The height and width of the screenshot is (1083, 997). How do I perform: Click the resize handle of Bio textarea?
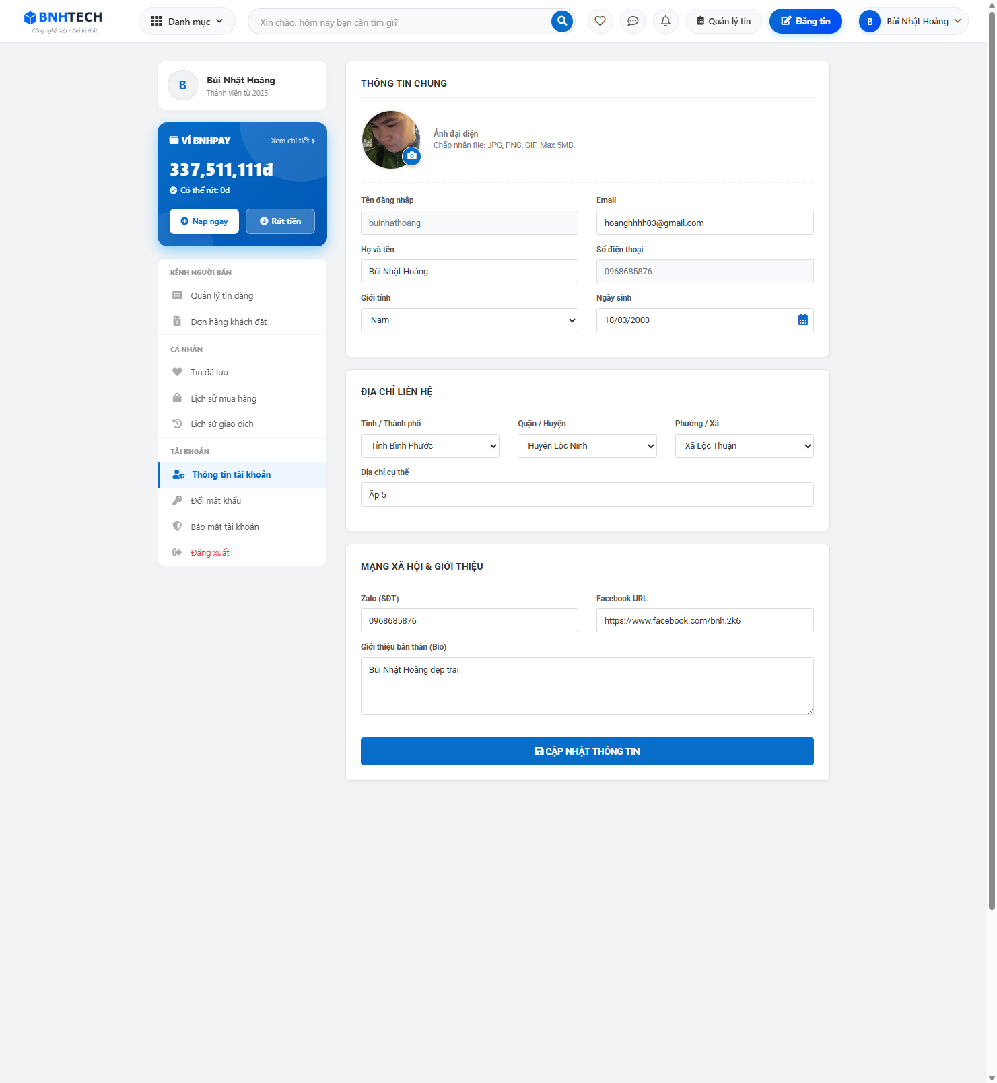pyautogui.click(x=810, y=711)
